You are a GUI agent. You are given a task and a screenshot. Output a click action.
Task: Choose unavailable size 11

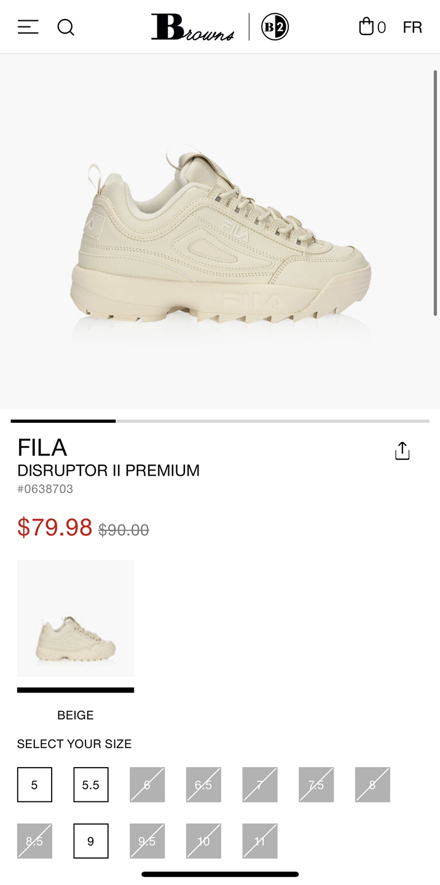click(260, 841)
